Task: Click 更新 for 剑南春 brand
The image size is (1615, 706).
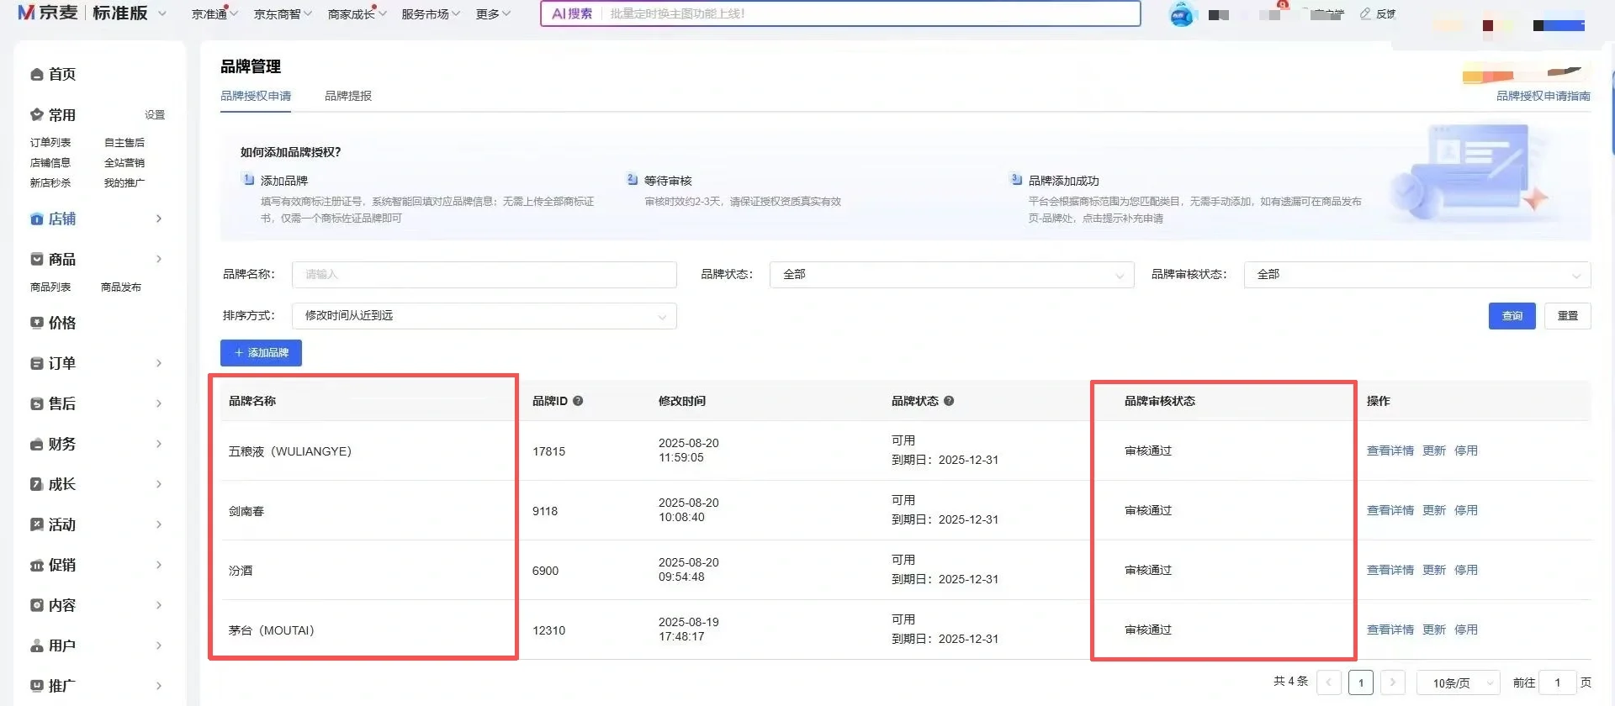Action: tap(1433, 510)
